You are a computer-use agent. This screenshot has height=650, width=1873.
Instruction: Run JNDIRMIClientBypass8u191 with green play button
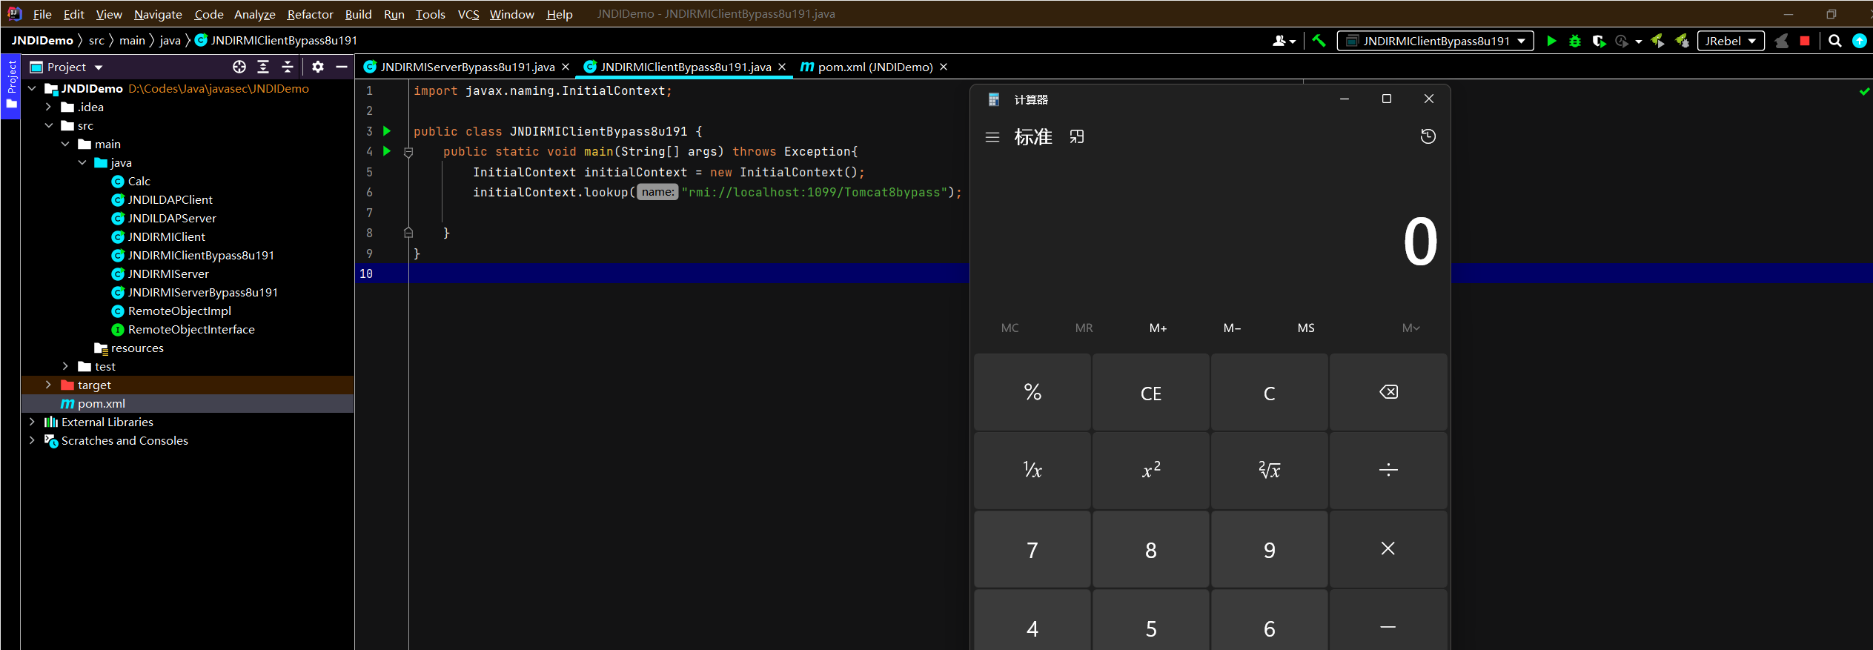pyautogui.click(x=1551, y=41)
